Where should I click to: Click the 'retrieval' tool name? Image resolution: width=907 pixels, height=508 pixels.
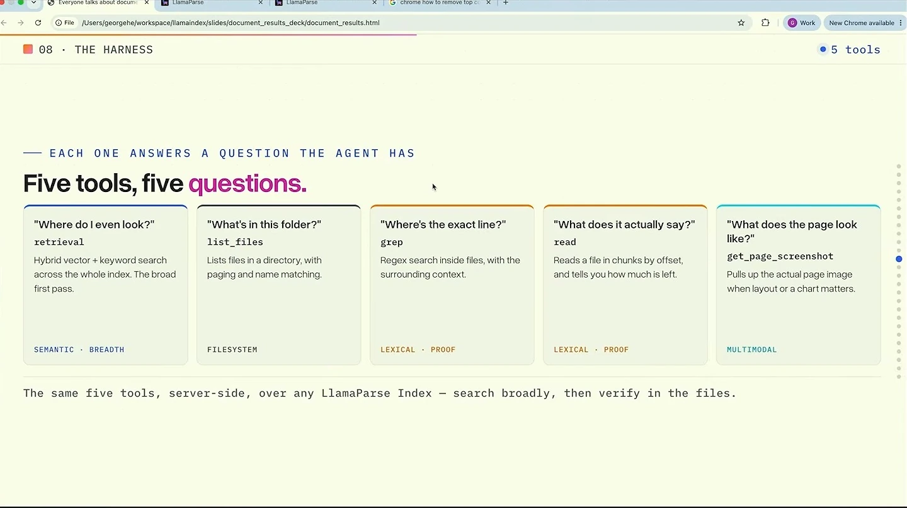(x=59, y=242)
